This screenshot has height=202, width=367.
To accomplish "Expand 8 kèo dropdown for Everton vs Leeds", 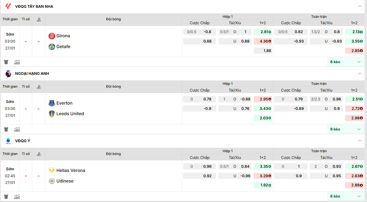I will [346, 129].
